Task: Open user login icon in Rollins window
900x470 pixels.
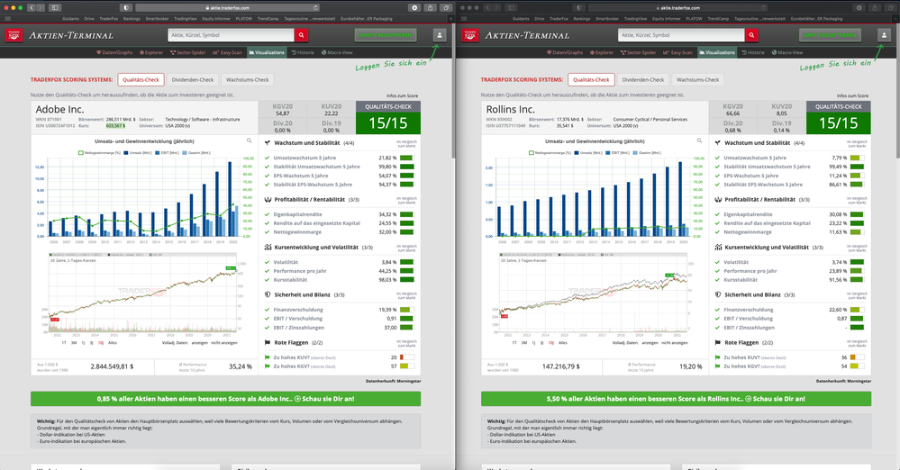Action: (x=884, y=35)
